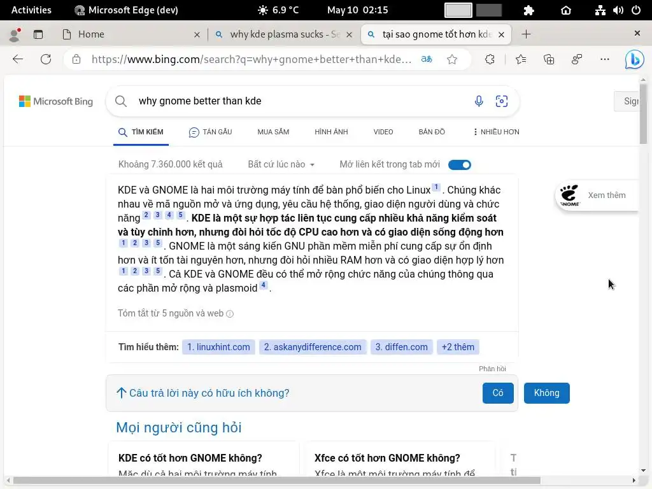Close the Home tab
652x489 pixels.
(x=197, y=34)
